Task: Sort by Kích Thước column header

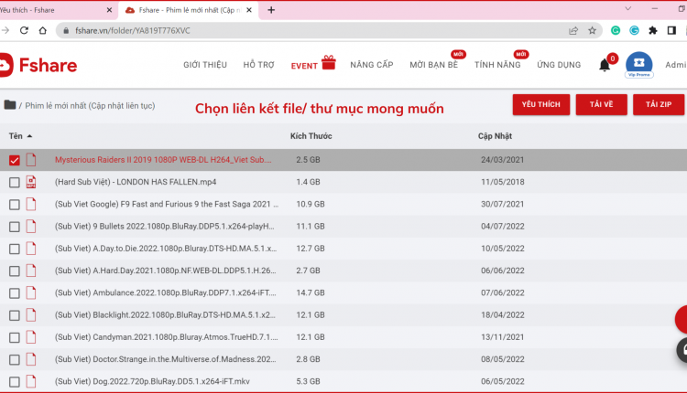Action: [311, 136]
